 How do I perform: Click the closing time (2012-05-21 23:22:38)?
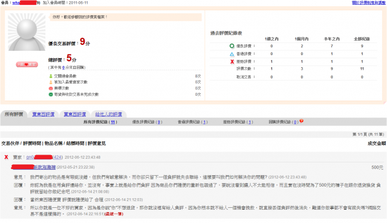76,167
